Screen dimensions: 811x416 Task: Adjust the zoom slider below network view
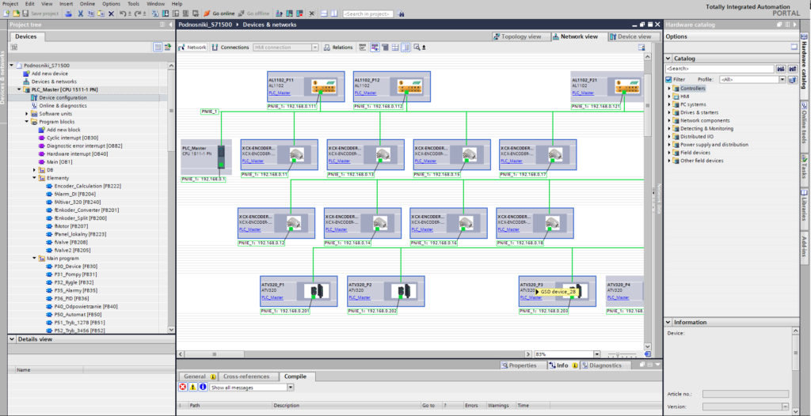617,354
